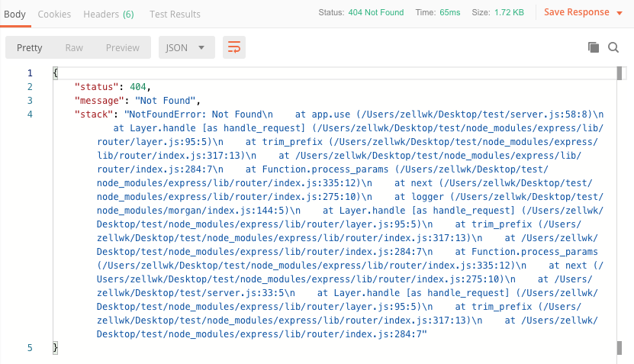Viewport: 634px width, 364px height.
Task: Open the Cookies tab
Action: (54, 14)
